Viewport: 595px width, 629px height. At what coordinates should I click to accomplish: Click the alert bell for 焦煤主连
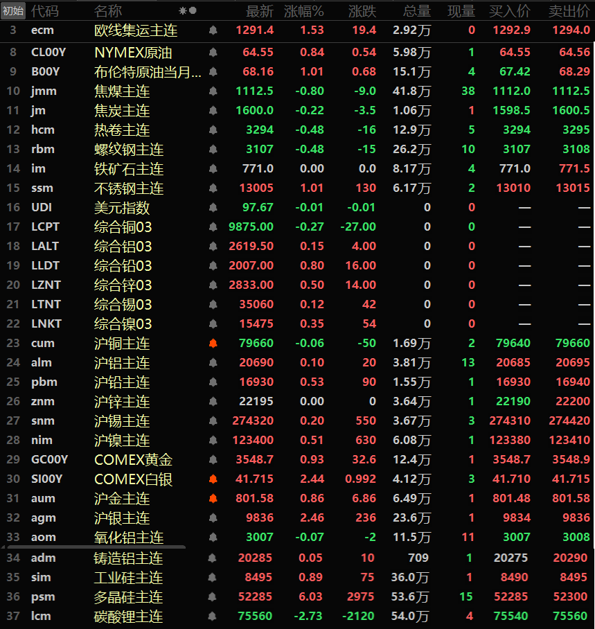point(213,91)
